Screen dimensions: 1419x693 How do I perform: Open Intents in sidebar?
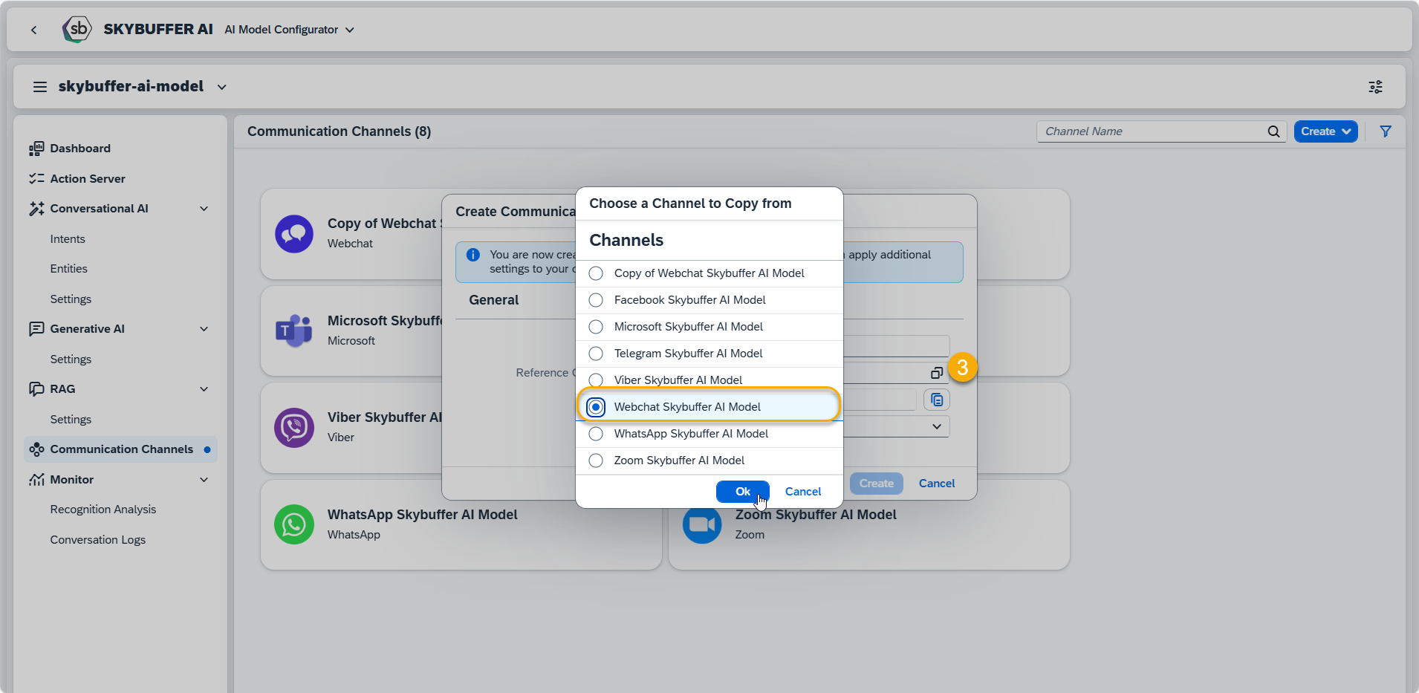pyautogui.click(x=68, y=239)
